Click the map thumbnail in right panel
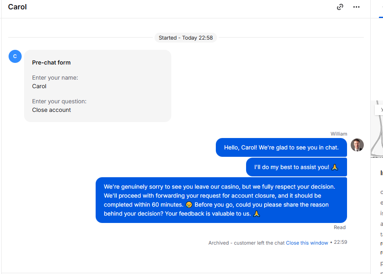 [377, 129]
